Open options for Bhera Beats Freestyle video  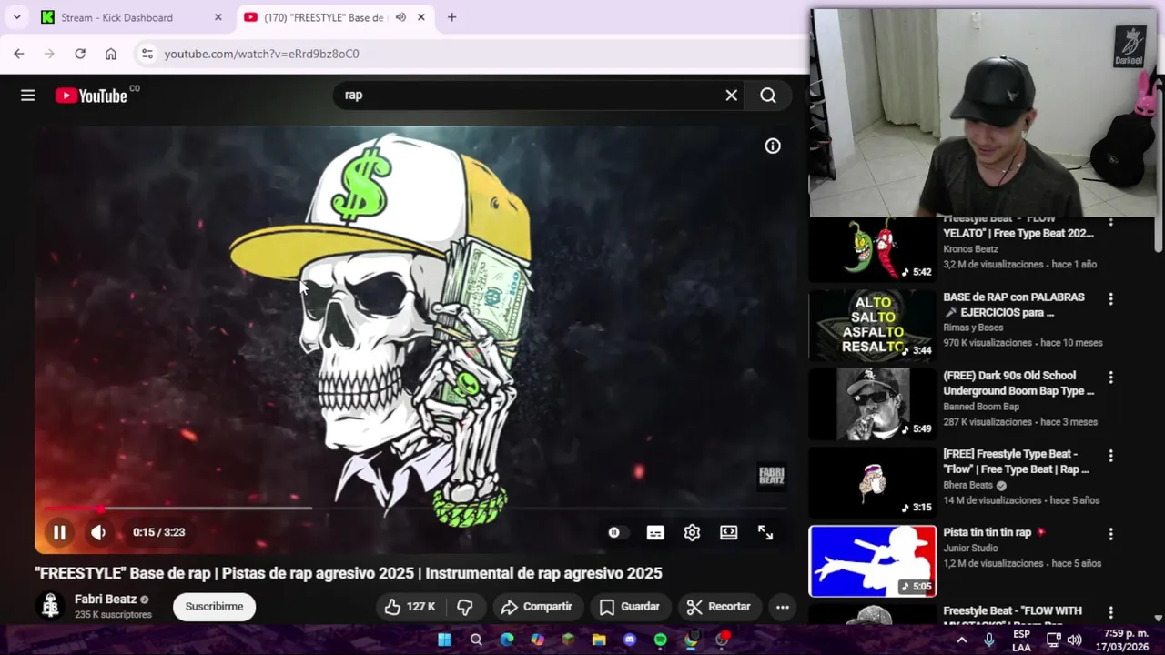[x=1110, y=455]
